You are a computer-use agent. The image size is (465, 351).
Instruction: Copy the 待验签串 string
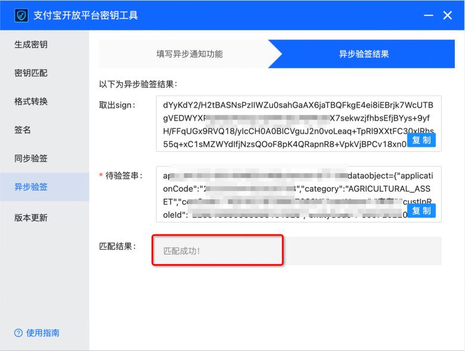point(421,211)
